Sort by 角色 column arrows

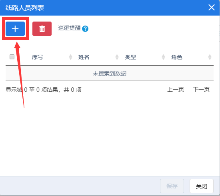click(210, 57)
